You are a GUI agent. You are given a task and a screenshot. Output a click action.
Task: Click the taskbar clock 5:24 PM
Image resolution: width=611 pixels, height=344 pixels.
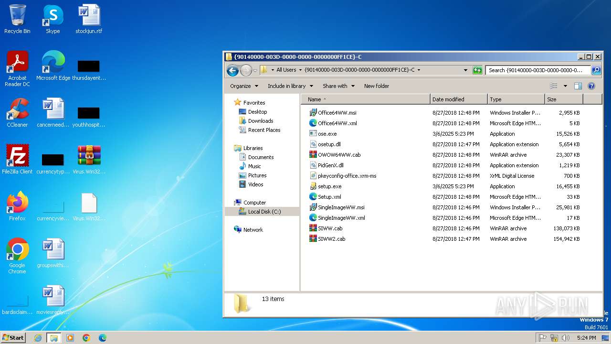[x=586, y=338]
